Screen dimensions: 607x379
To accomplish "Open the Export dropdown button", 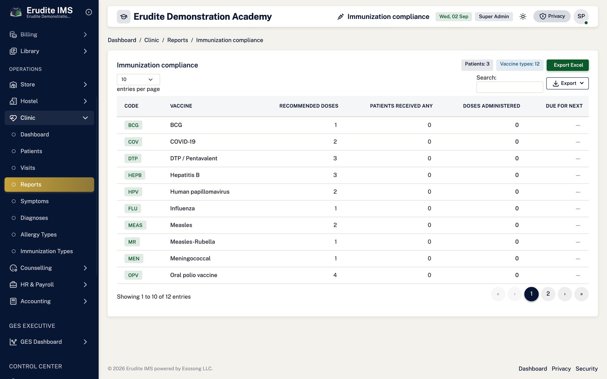I will coord(568,83).
